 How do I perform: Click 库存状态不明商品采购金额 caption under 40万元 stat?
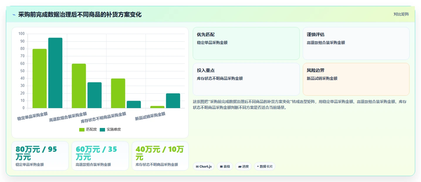click(157, 165)
